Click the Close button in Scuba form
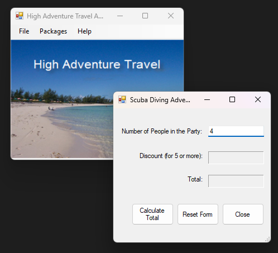278x253 pixels. [243, 214]
